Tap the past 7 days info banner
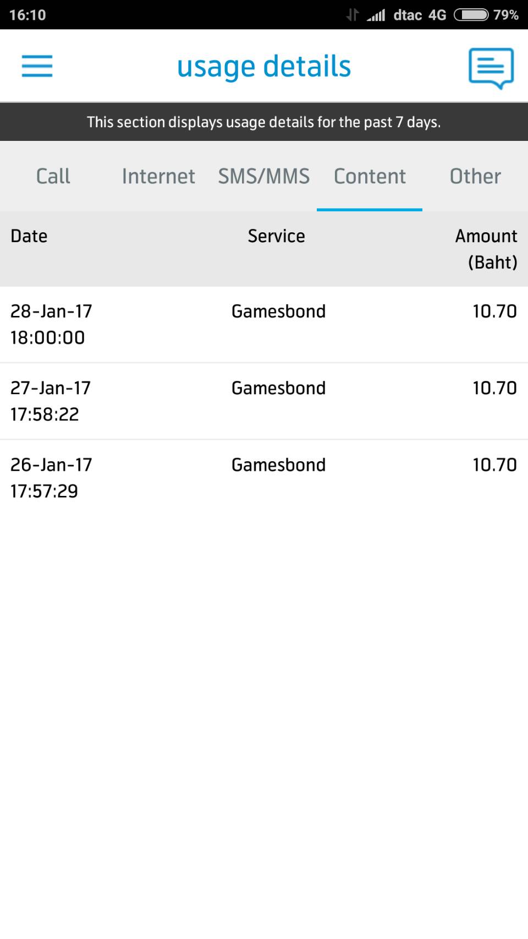 264,122
